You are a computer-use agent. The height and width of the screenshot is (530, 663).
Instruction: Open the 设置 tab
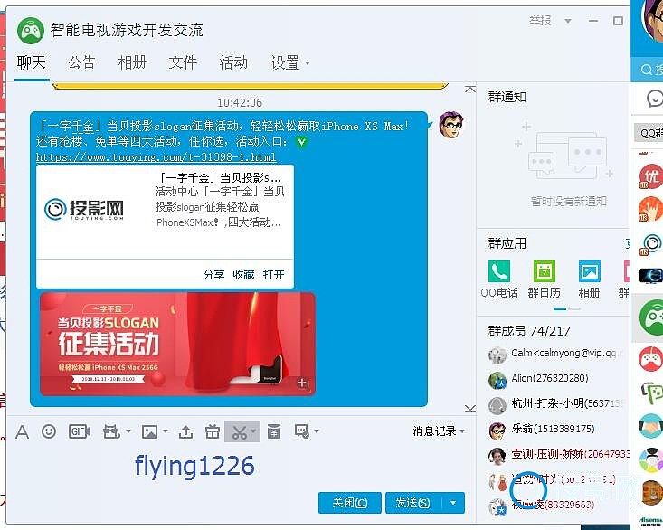coord(286,63)
